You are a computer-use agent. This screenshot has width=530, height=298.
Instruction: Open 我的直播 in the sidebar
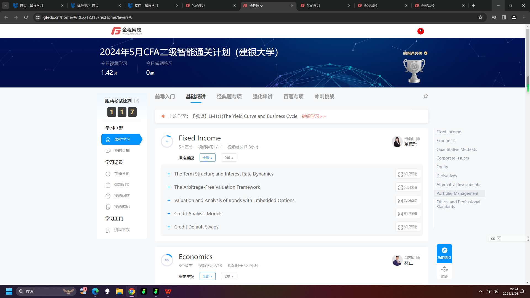122,150
